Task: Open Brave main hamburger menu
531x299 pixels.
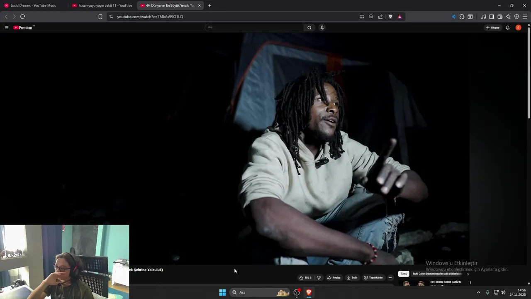Action: click(x=525, y=17)
